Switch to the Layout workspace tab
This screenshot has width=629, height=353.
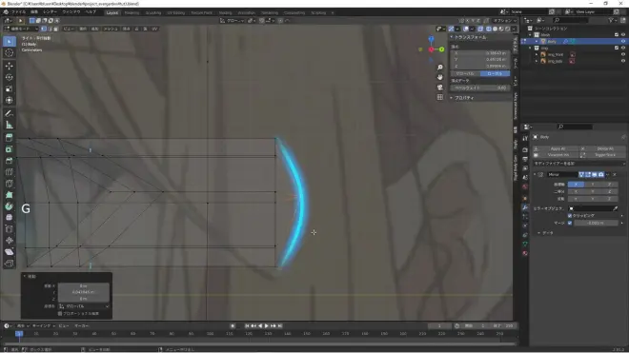click(112, 12)
